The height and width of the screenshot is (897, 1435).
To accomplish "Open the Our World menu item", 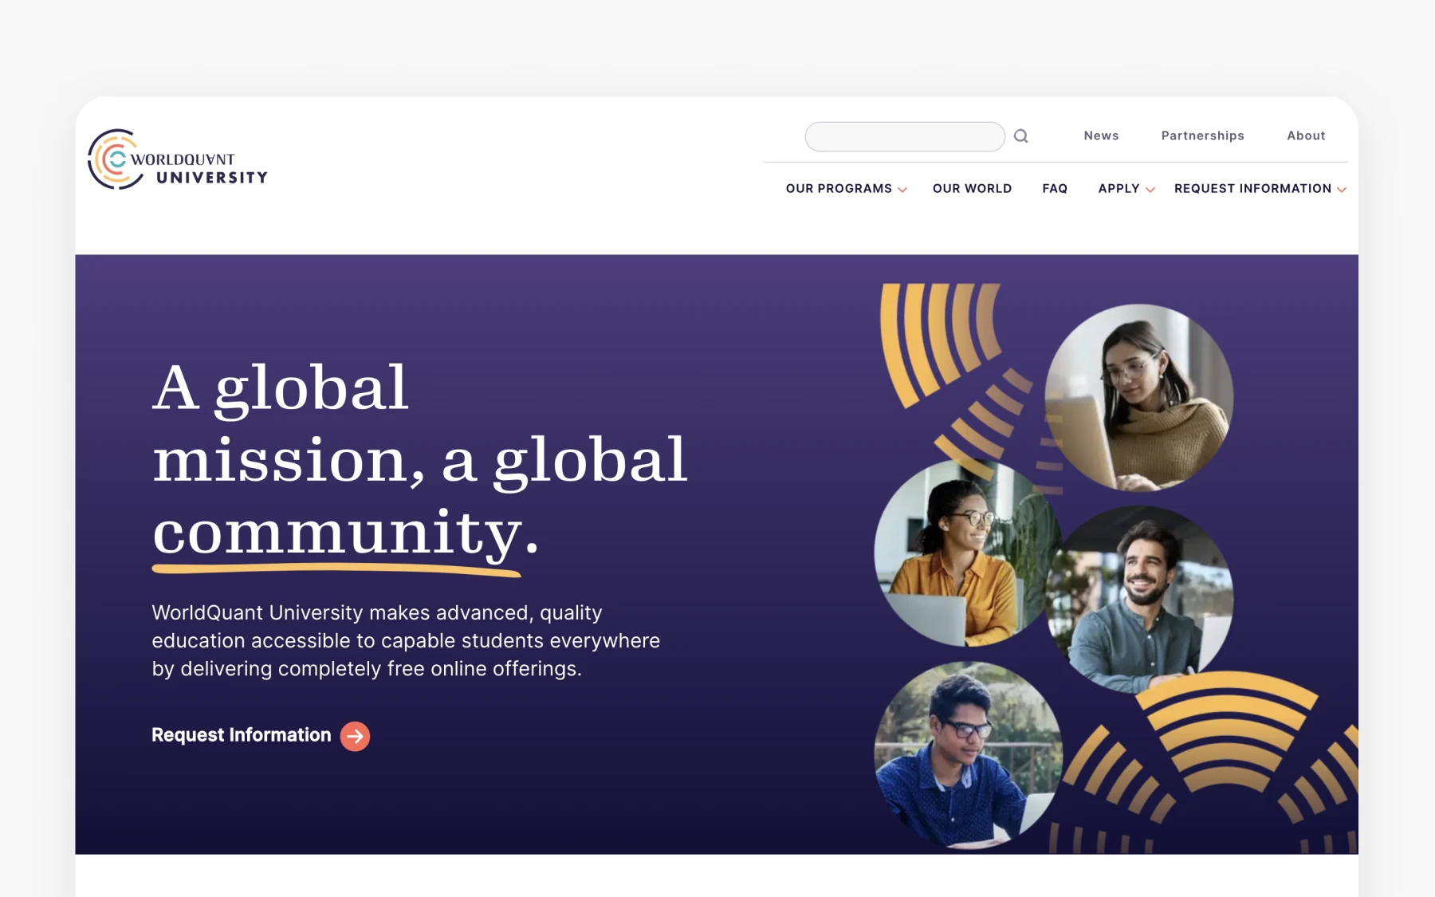I will coord(972,189).
